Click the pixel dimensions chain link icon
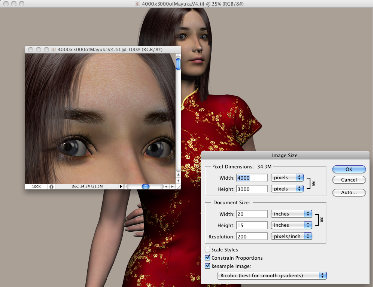The width and height of the screenshot is (373, 287). pos(313,183)
